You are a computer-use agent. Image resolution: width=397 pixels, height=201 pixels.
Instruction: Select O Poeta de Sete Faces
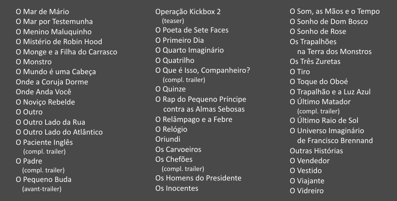tap(192, 30)
